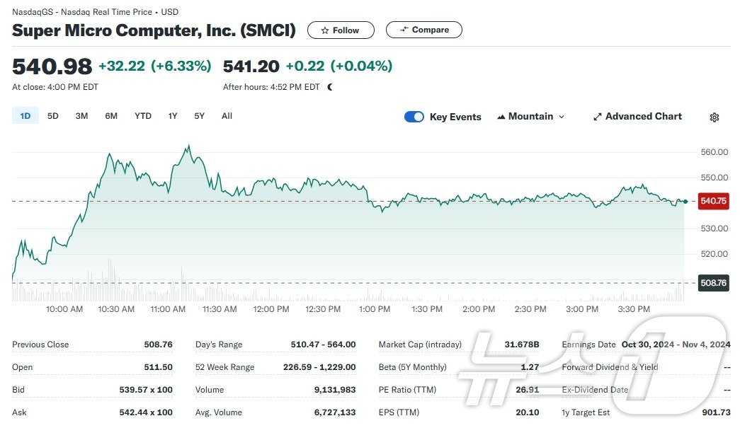Open chart settings gear icon
740x428 pixels.
(714, 117)
